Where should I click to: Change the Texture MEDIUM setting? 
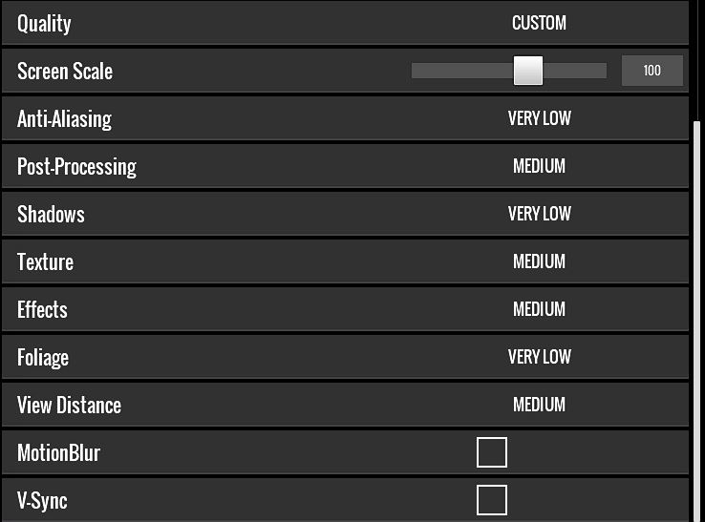point(539,261)
